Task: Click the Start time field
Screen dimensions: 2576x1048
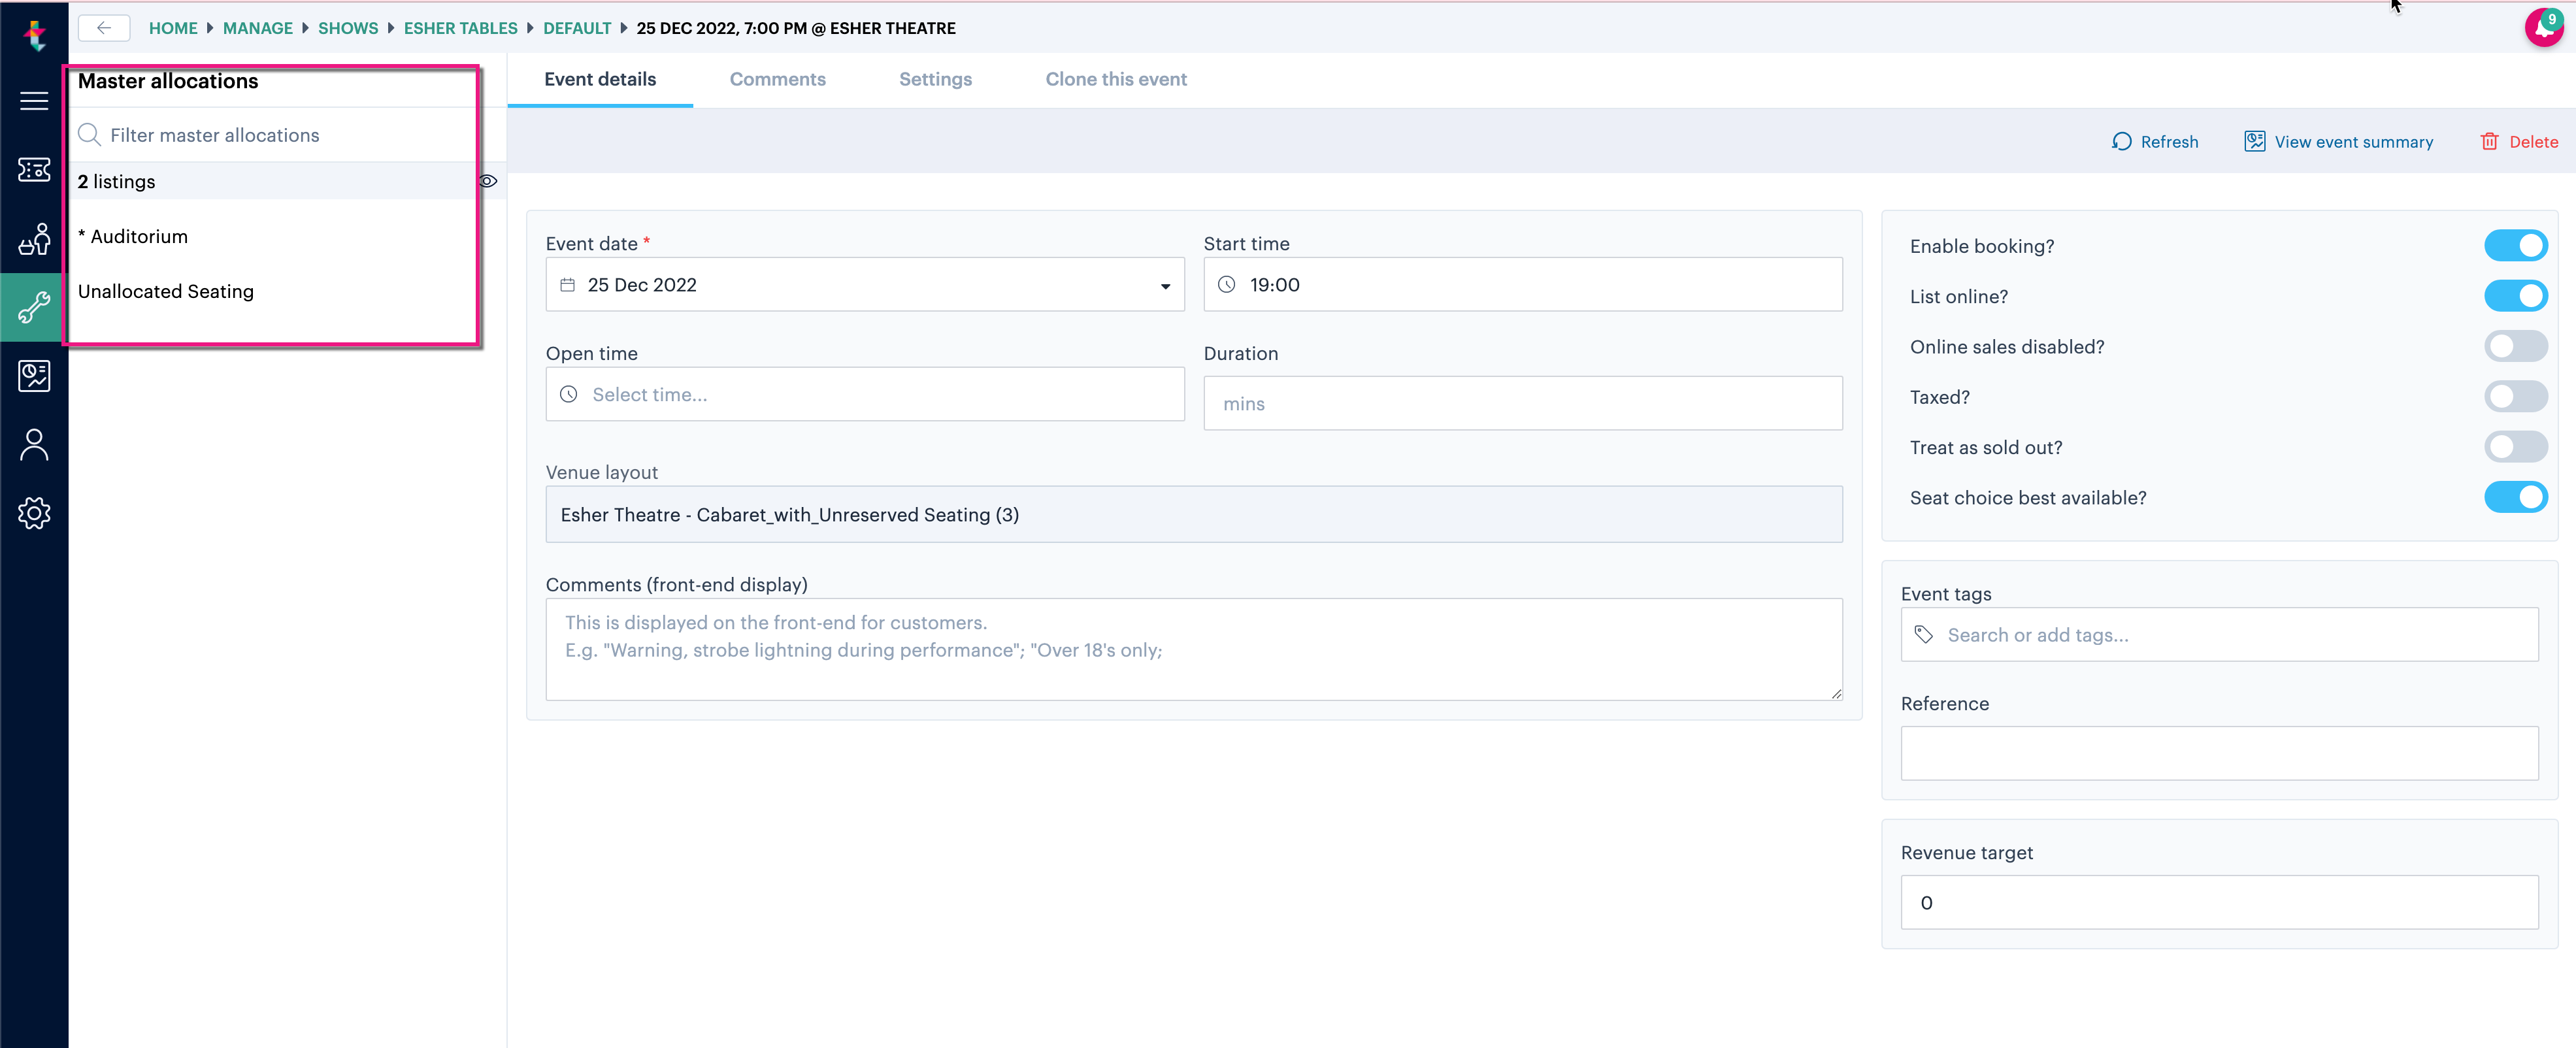Action: 1522,285
